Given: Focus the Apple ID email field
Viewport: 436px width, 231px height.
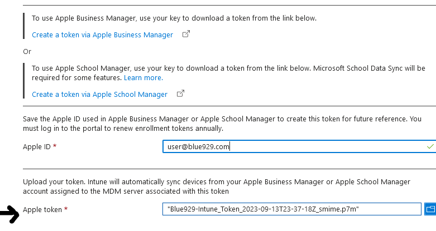Looking at the screenshot, I should 290,146.
